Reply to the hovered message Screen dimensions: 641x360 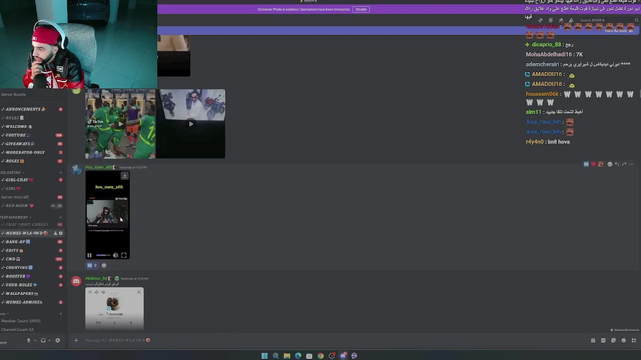pyautogui.click(x=617, y=164)
